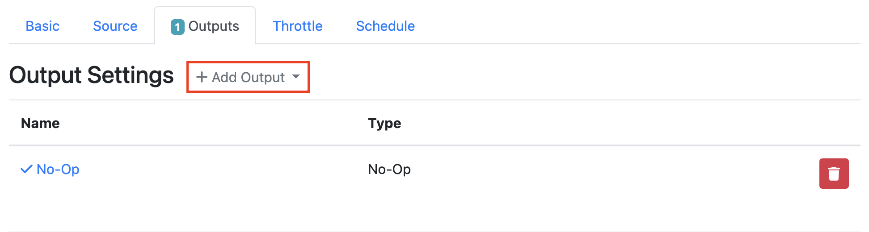Screen dimensions: 869x232
Task: Click the plus icon in Add Output
Action: pyautogui.click(x=202, y=77)
